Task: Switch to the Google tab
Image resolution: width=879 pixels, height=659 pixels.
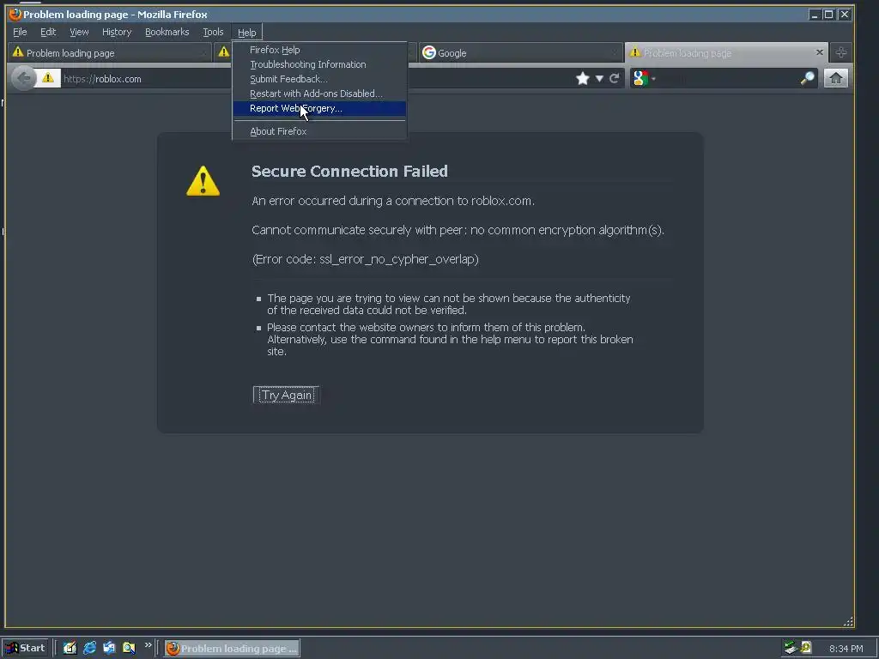Action: tap(519, 52)
